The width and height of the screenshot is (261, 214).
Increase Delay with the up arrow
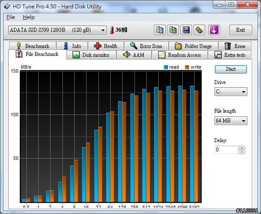(242, 148)
